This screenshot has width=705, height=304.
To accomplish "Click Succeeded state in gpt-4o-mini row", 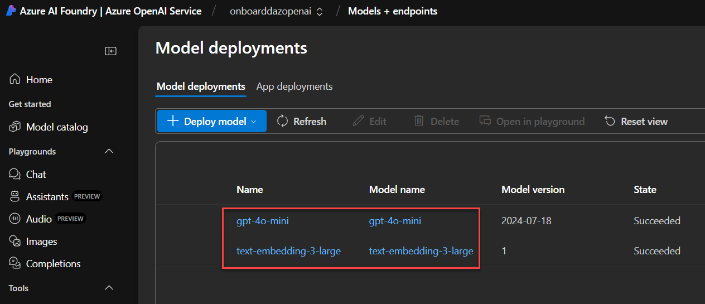I will click(657, 221).
